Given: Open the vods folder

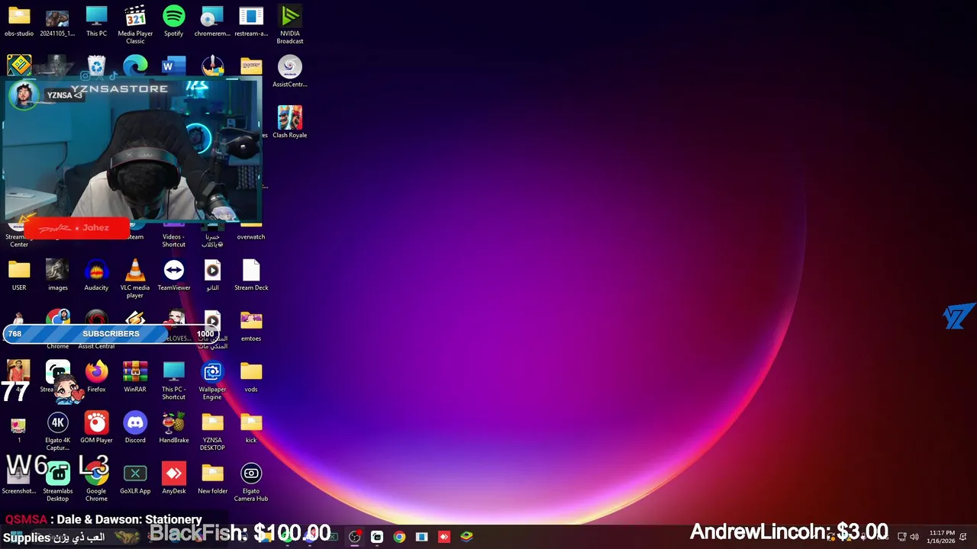Looking at the screenshot, I should click(251, 377).
